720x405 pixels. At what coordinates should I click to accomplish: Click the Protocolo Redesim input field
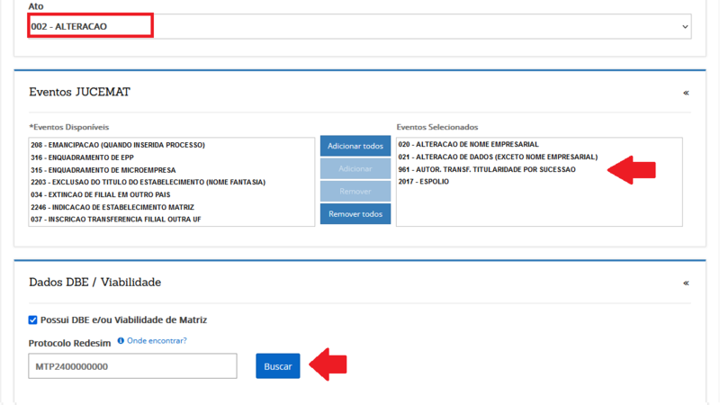pyautogui.click(x=132, y=366)
